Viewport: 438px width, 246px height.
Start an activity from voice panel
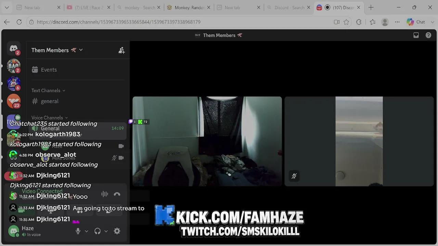pyautogui.click(x=80, y=210)
